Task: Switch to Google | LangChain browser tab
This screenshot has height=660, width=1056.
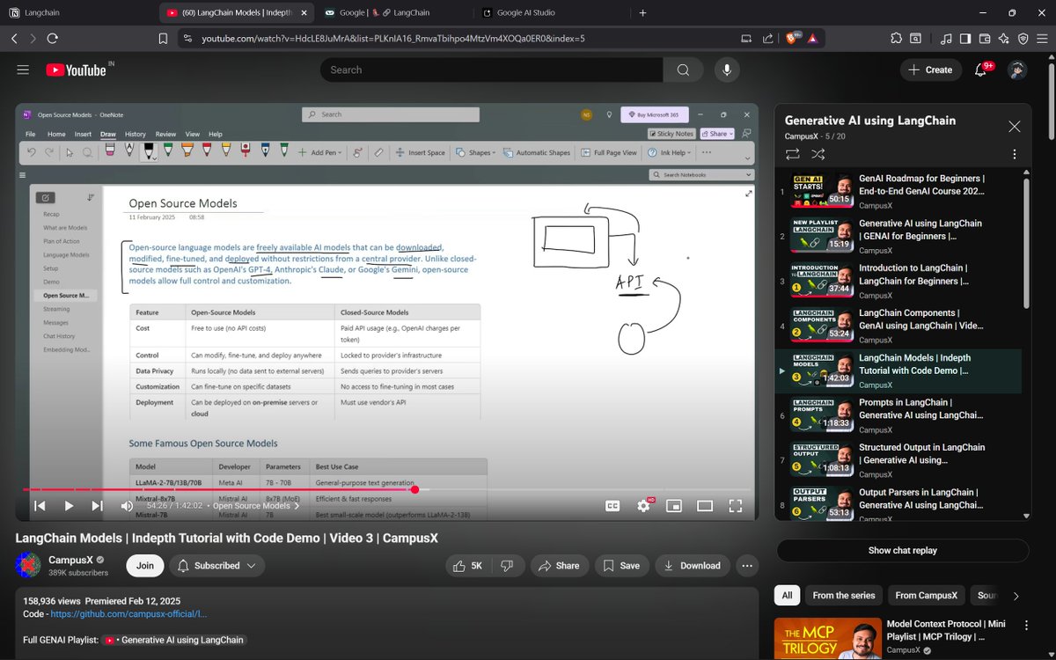Action: coord(396,13)
